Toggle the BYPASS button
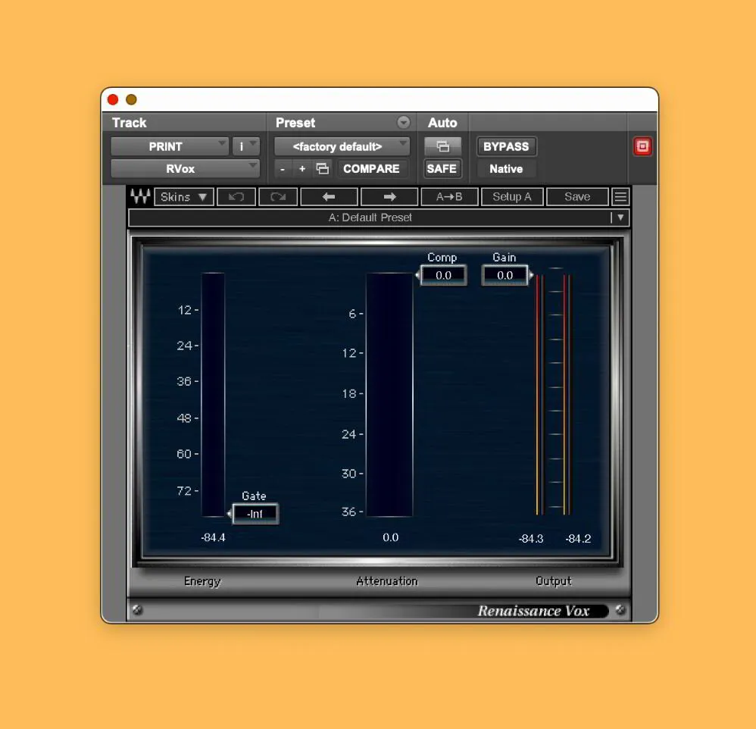756x729 pixels. [x=505, y=146]
